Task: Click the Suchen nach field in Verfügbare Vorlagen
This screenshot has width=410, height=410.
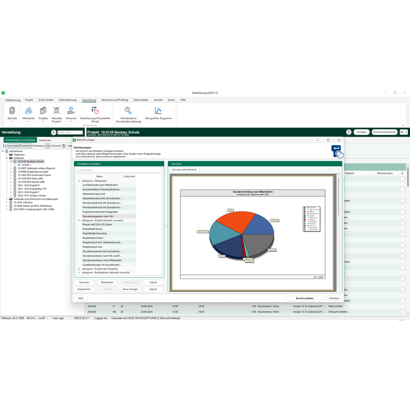Action: pos(119,170)
